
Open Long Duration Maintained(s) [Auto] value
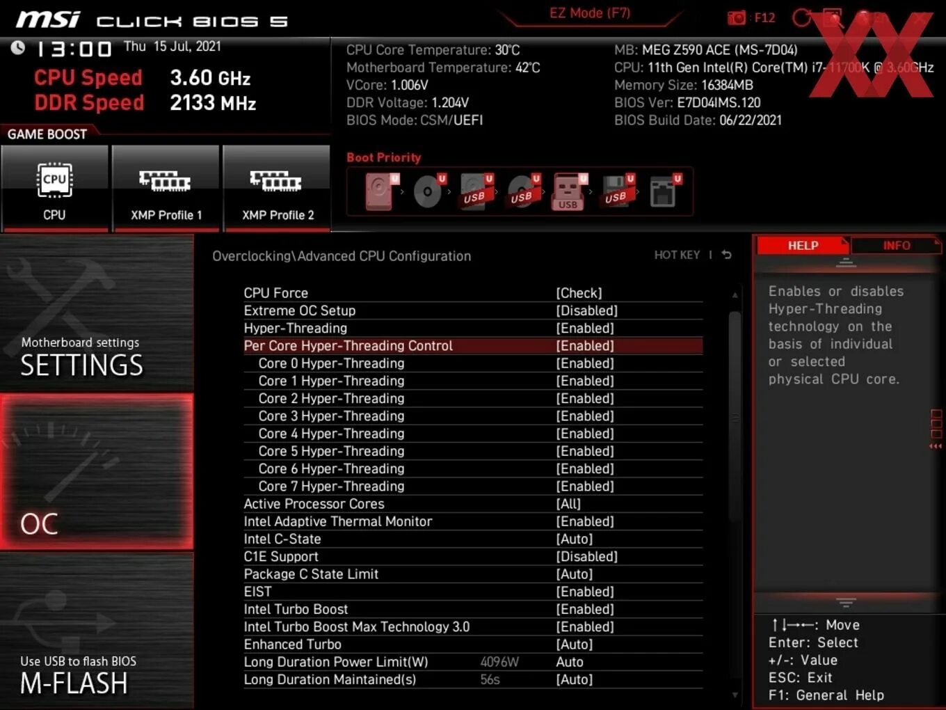click(x=574, y=679)
